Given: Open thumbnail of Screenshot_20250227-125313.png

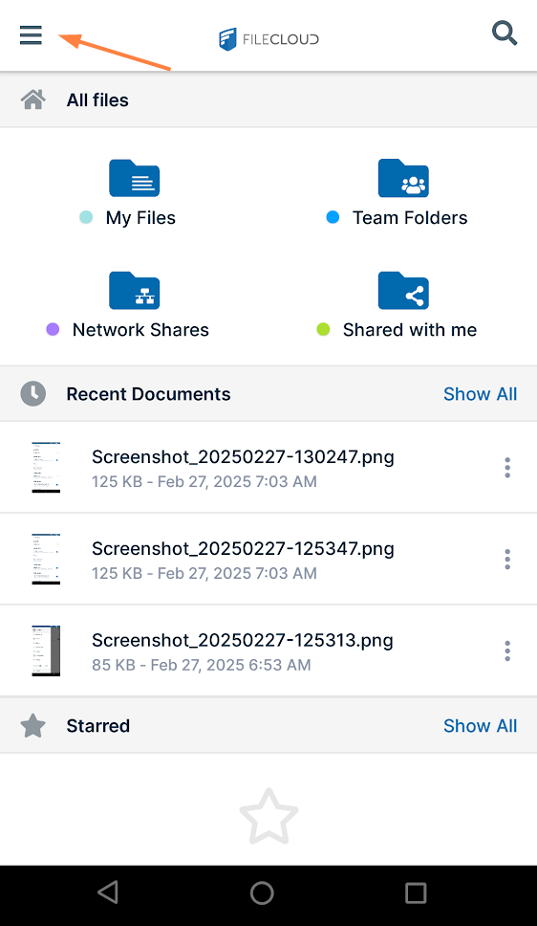Looking at the screenshot, I should 46,650.
